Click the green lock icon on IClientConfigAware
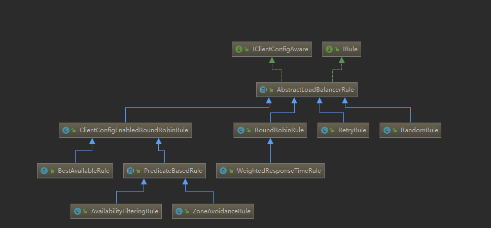The image size is (491, 228). click(247, 50)
